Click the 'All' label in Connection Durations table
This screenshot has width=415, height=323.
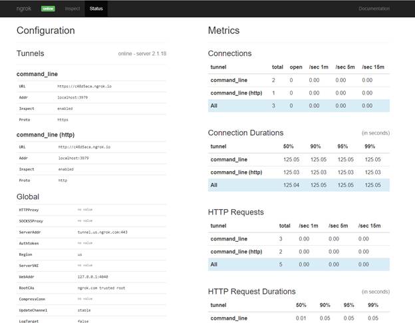coord(214,185)
